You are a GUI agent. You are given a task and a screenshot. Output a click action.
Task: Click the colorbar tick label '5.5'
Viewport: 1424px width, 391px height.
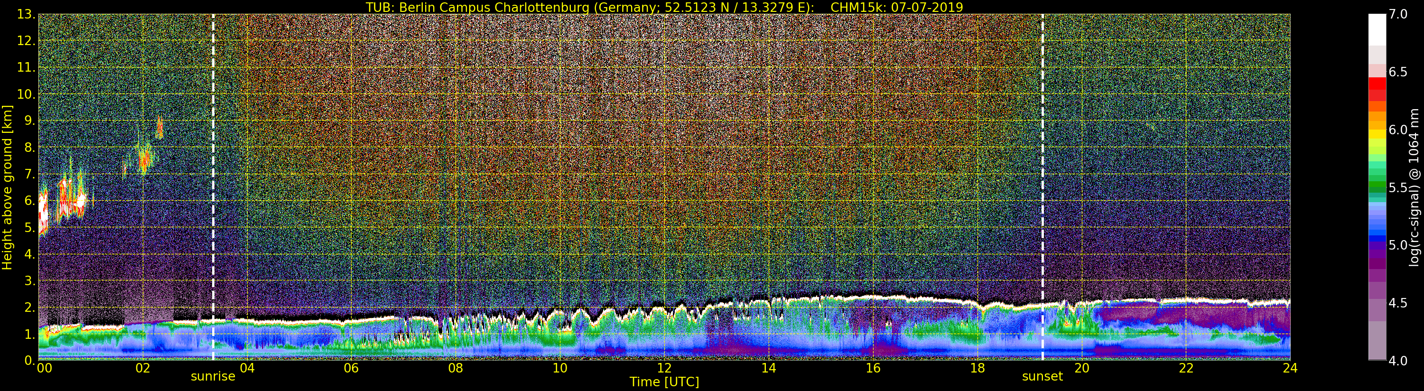[x=1398, y=188]
